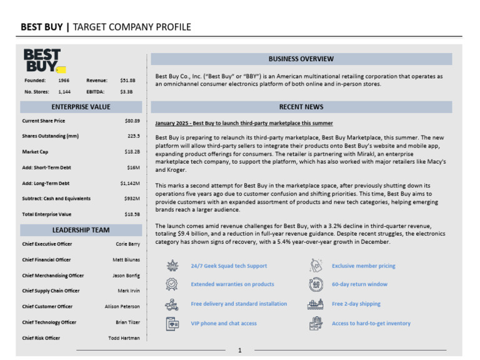Screen dimensions: 480x360
Task: Click paragraph about 3.2% revenue decline
Action: tap(300, 234)
